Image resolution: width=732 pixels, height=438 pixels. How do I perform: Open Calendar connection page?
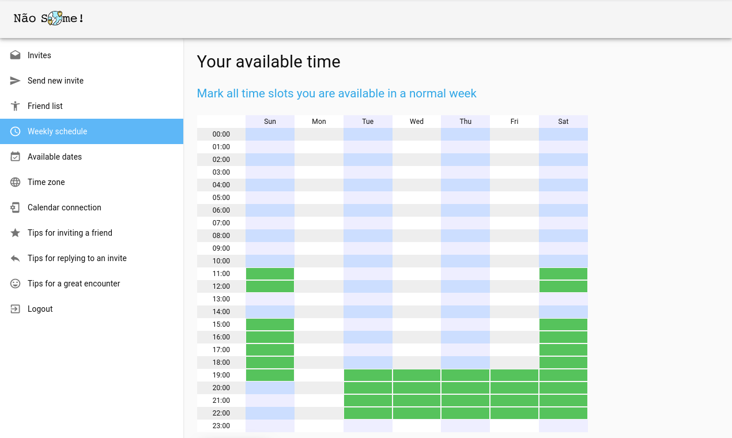point(92,207)
